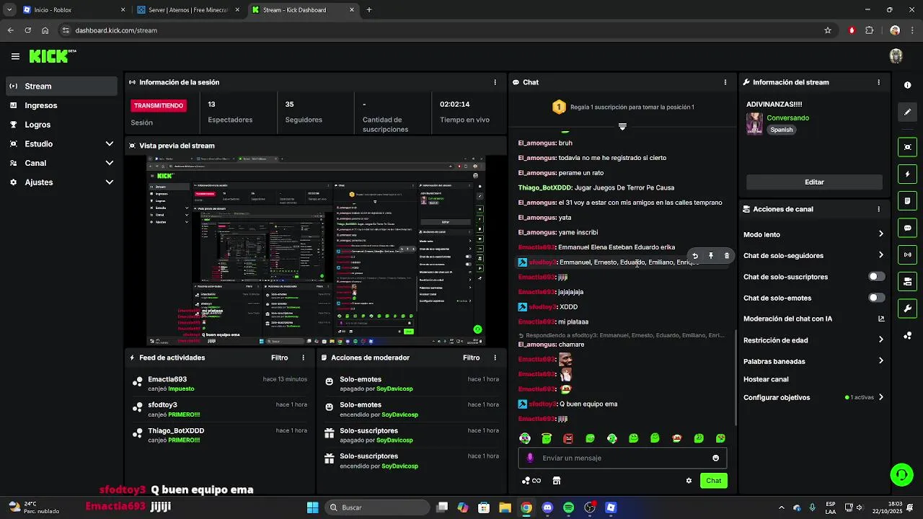Open the chat settings gear icon
The height and width of the screenshot is (519, 923).
[x=689, y=481]
